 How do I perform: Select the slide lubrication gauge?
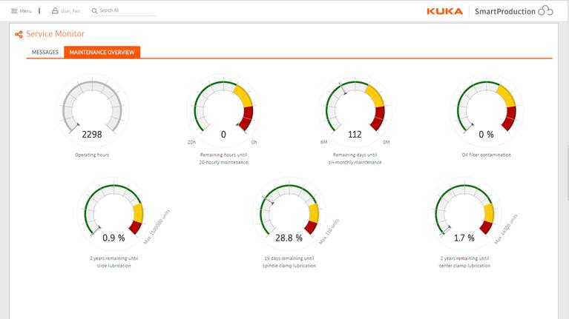click(114, 215)
